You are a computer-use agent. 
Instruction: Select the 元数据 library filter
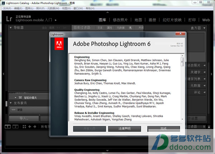[120, 28]
